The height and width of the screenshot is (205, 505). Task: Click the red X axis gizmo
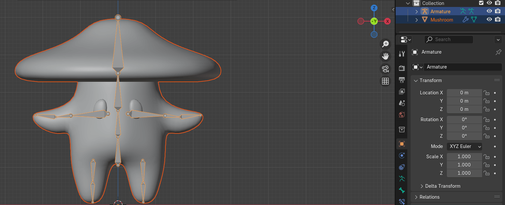(x=387, y=22)
